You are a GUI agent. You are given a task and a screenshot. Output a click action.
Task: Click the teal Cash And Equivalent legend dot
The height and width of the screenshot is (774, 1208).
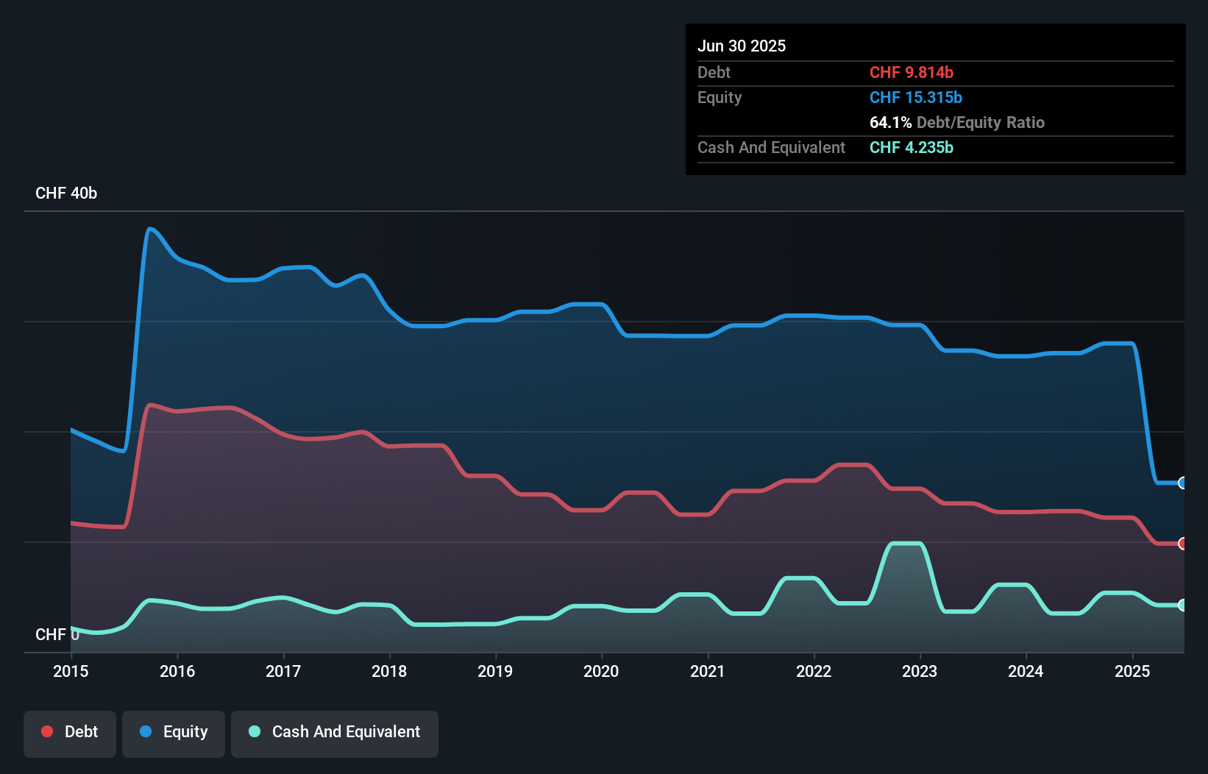click(x=253, y=731)
